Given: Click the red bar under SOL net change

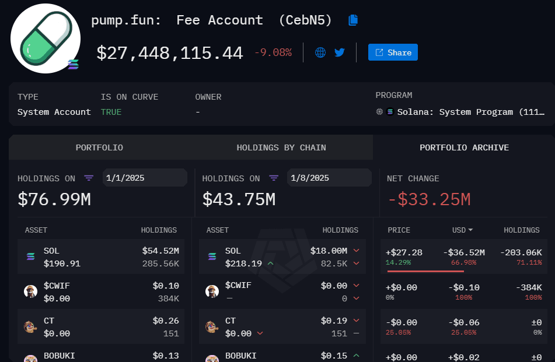Looking at the screenshot, I should (425, 271).
